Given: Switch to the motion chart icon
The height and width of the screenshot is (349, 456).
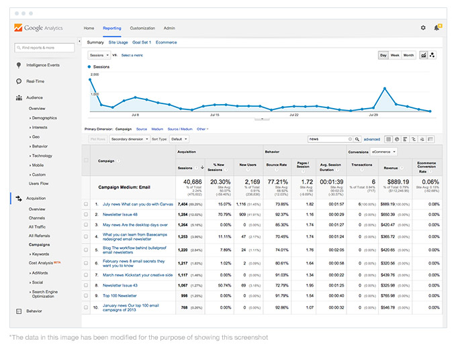Looking at the screenshot, I should (x=432, y=55).
